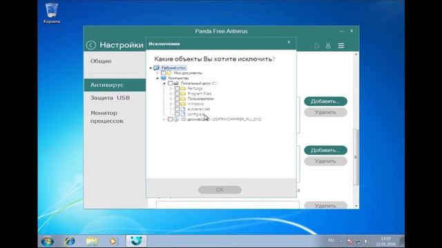
Task: Click the config.sys file icon
Action: tap(183, 114)
